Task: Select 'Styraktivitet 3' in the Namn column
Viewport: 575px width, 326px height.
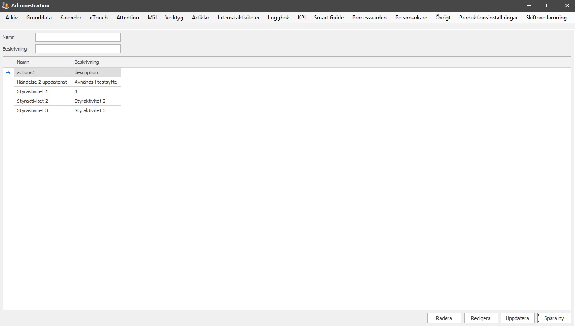Action: click(43, 110)
